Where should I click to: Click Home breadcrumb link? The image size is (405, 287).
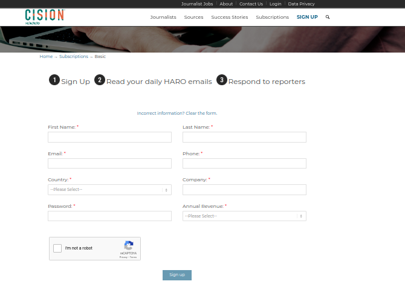click(x=46, y=57)
